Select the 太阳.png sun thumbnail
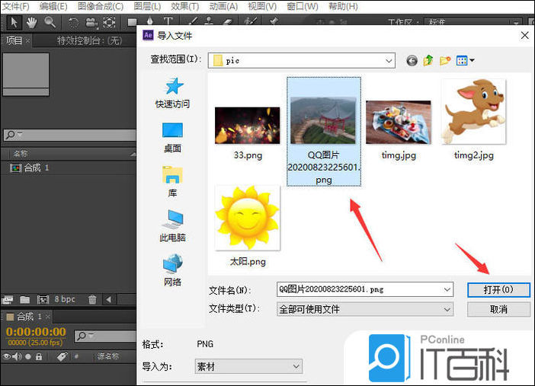 click(248, 219)
